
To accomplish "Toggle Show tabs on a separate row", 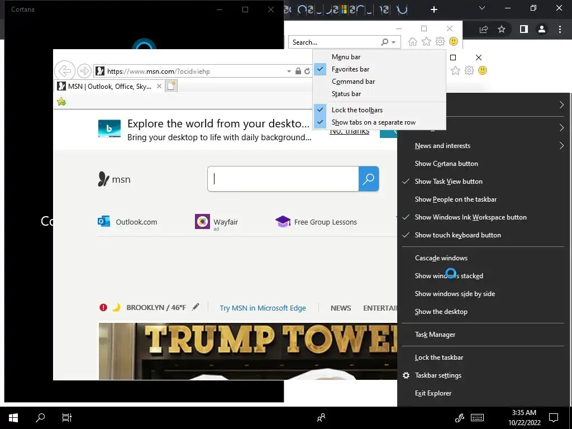I will click(379, 122).
